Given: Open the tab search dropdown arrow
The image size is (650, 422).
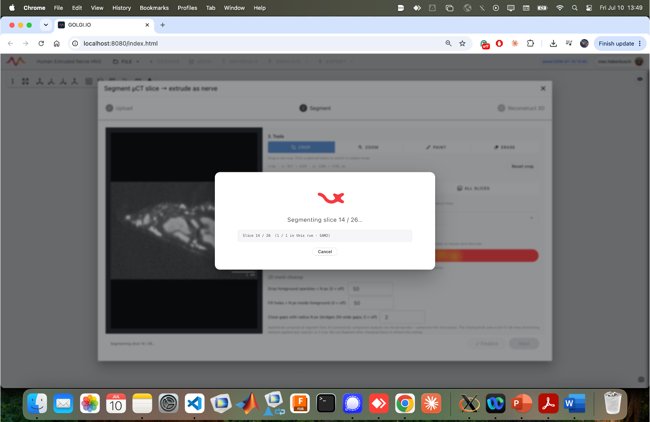Looking at the screenshot, I should [46, 25].
